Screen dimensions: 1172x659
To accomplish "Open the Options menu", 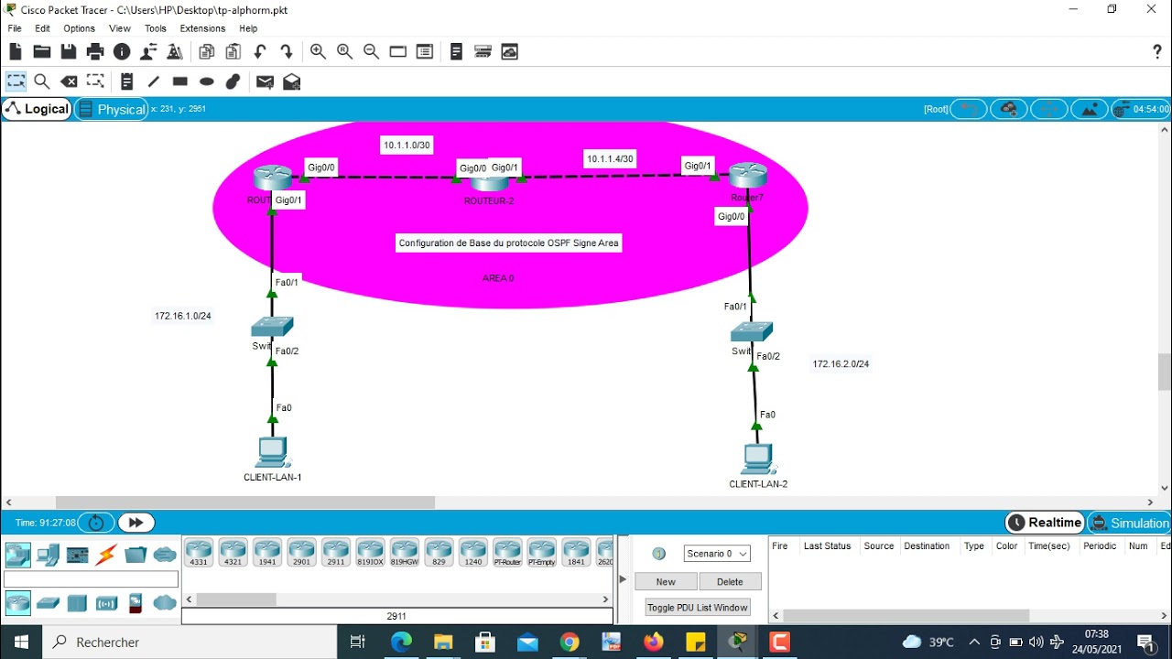I will pyautogui.click(x=79, y=28).
